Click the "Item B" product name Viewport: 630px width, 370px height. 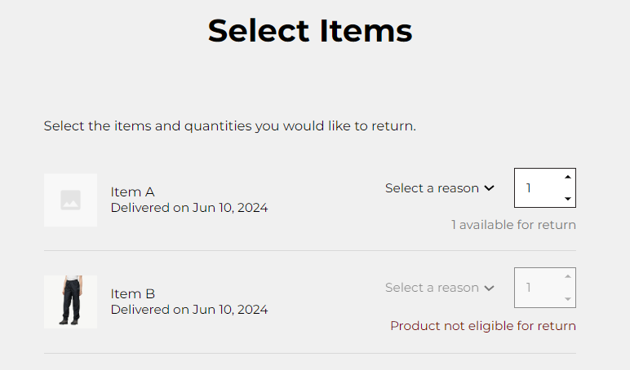pyautogui.click(x=132, y=294)
